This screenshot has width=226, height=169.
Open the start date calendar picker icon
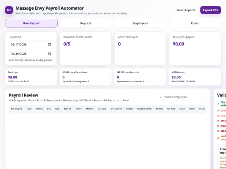point(49,45)
